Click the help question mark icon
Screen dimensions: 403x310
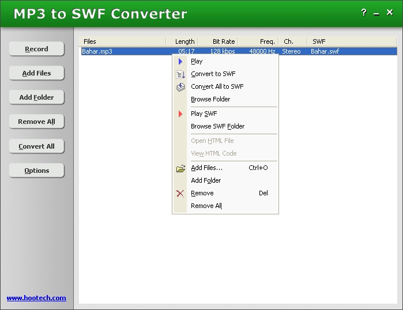(x=364, y=13)
